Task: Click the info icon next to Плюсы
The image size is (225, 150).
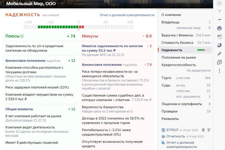Action: tap(22, 36)
